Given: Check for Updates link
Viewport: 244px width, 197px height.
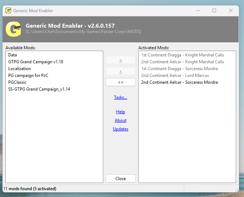Looking at the screenshot, I should (x=120, y=129).
